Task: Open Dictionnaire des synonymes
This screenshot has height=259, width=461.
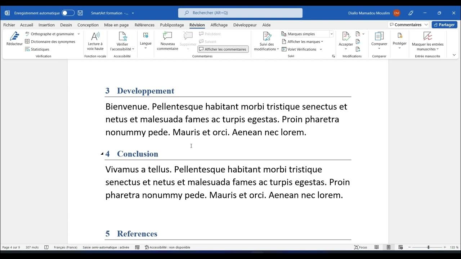Action: (x=50, y=42)
